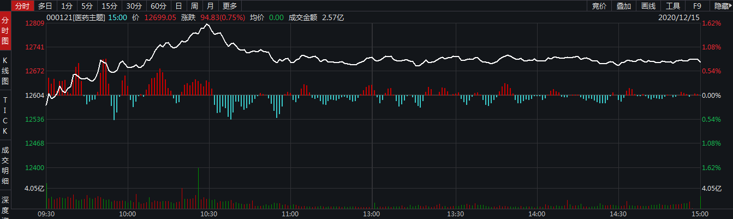Open the 工具 tools menu
Image resolution: width=733 pixels, height=219 pixels.
[673, 6]
